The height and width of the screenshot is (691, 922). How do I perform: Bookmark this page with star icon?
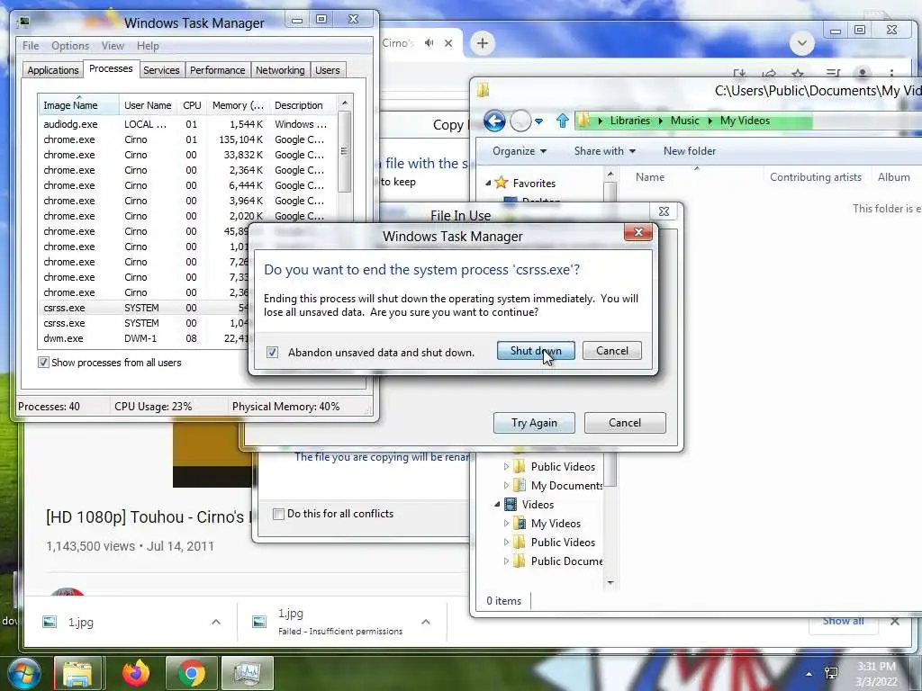pyautogui.click(x=798, y=74)
